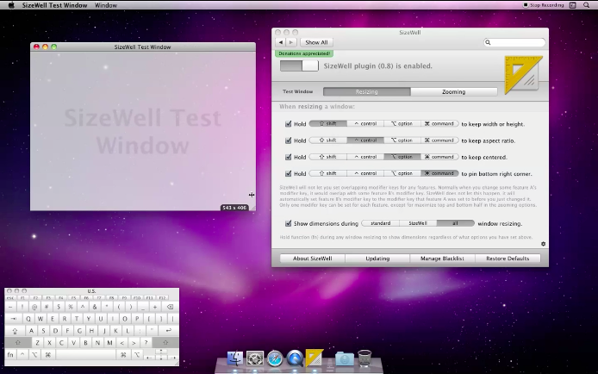Click the yellow SizeWell ruler logo
The height and width of the screenshot is (374, 598).
pyautogui.click(x=522, y=75)
